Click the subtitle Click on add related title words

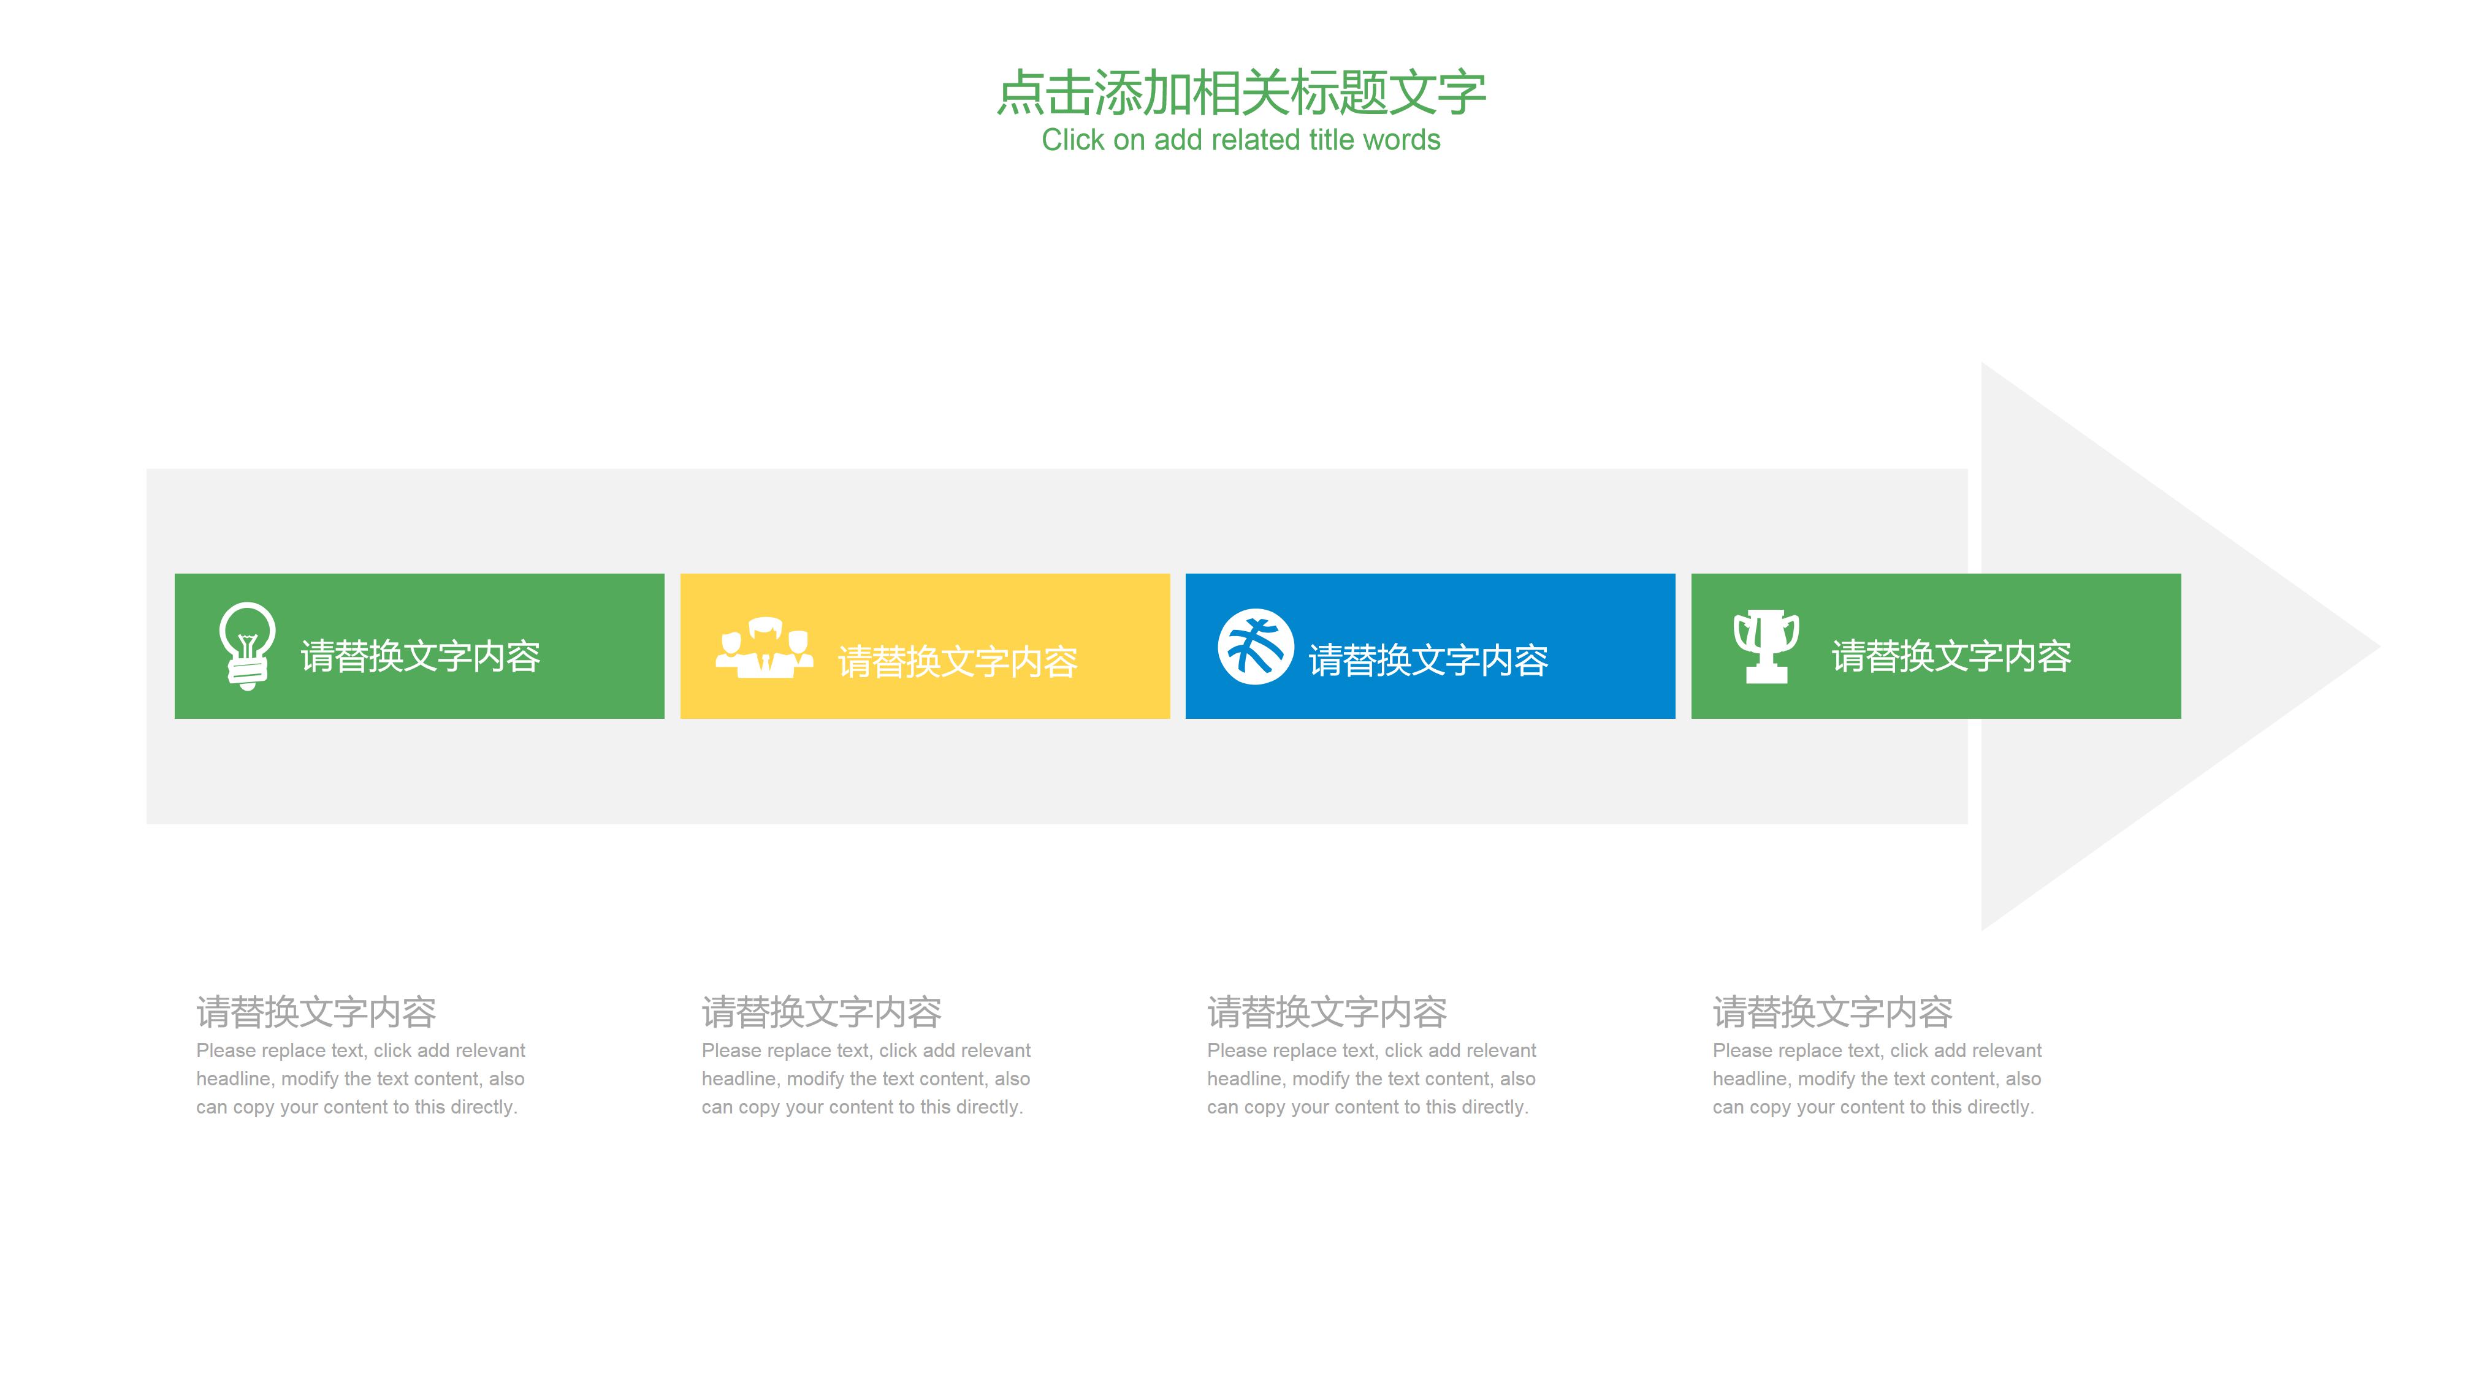click(x=1241, y=141)
